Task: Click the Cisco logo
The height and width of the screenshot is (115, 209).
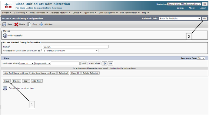Action: point(8,5)
